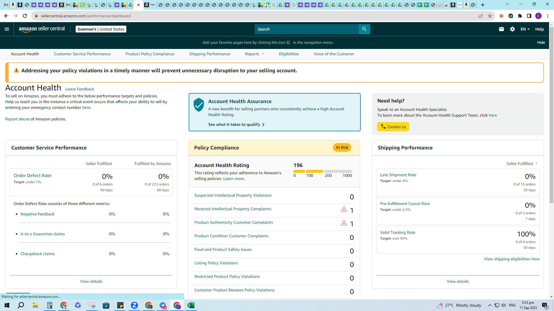Click the Account Health Assurance shield icon
The height and width of the screenshot is (311, 554).
point(199,105)
